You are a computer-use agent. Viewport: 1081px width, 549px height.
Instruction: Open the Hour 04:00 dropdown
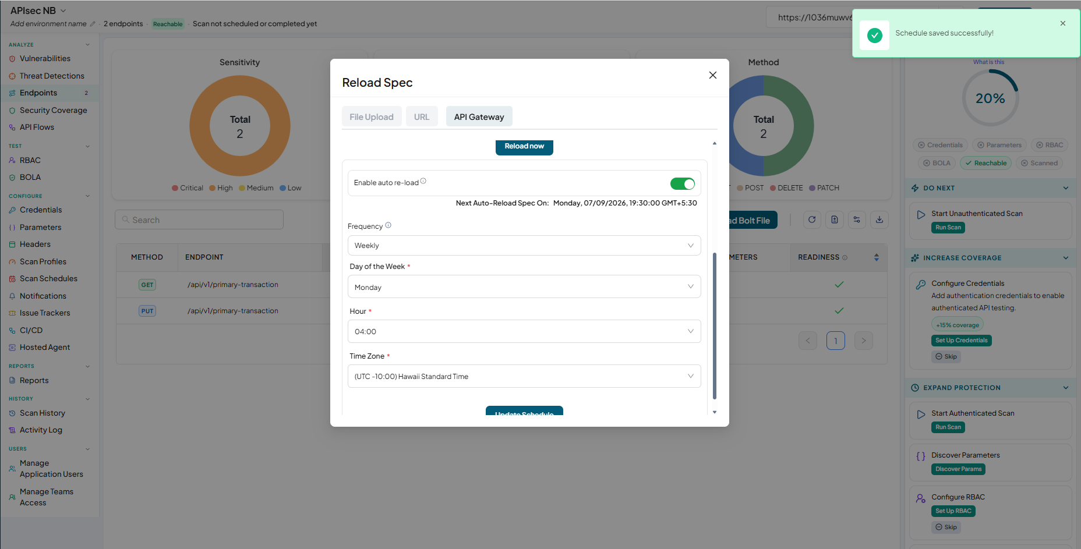524,331
